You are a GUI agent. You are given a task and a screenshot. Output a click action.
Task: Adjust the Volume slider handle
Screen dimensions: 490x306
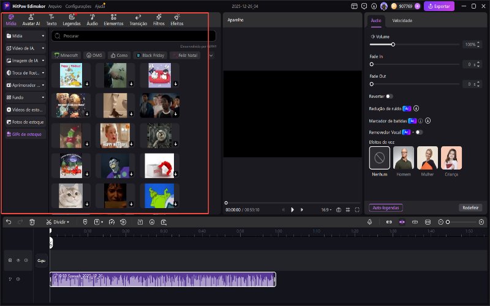click(x=393, y=45)
